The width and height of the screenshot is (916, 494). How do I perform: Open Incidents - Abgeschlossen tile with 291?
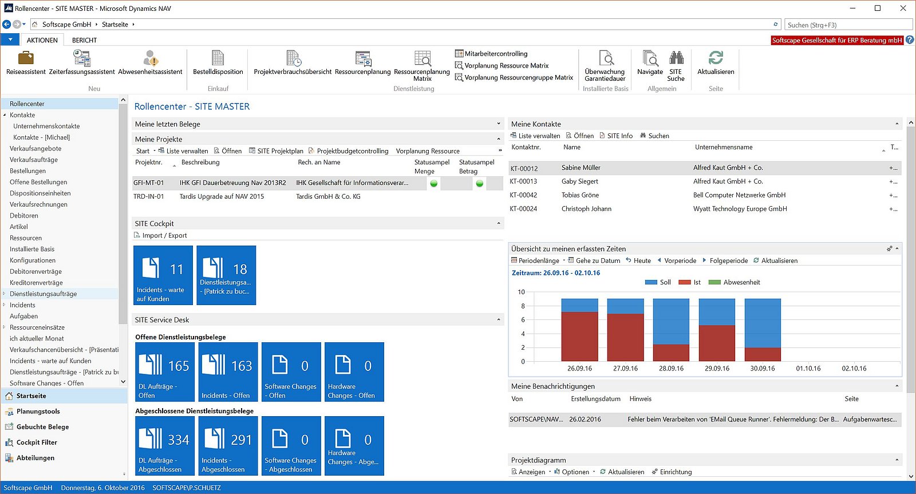coord(228,446)
